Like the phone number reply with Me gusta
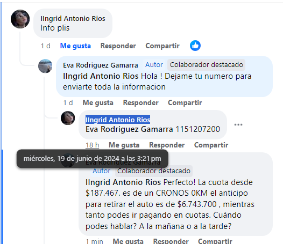283x244 pixels. click(x=124, y=145)
